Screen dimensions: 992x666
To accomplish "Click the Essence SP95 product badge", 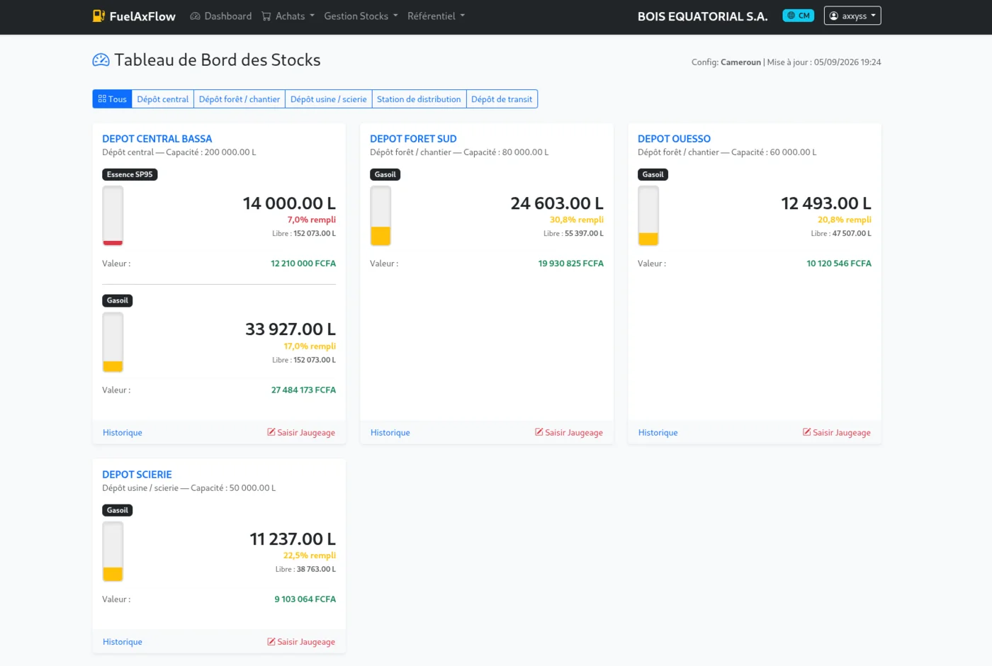I will pos(130,174).
